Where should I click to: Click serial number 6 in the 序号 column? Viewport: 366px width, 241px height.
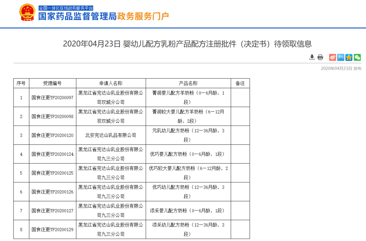(x=21, y=192)
